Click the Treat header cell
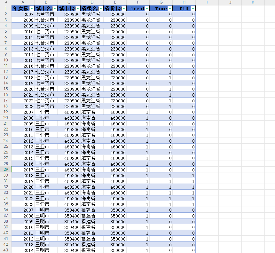 (x=138, y=8)
